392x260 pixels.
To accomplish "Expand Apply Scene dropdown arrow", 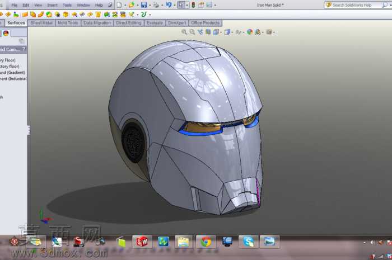I will click(263, 32).
